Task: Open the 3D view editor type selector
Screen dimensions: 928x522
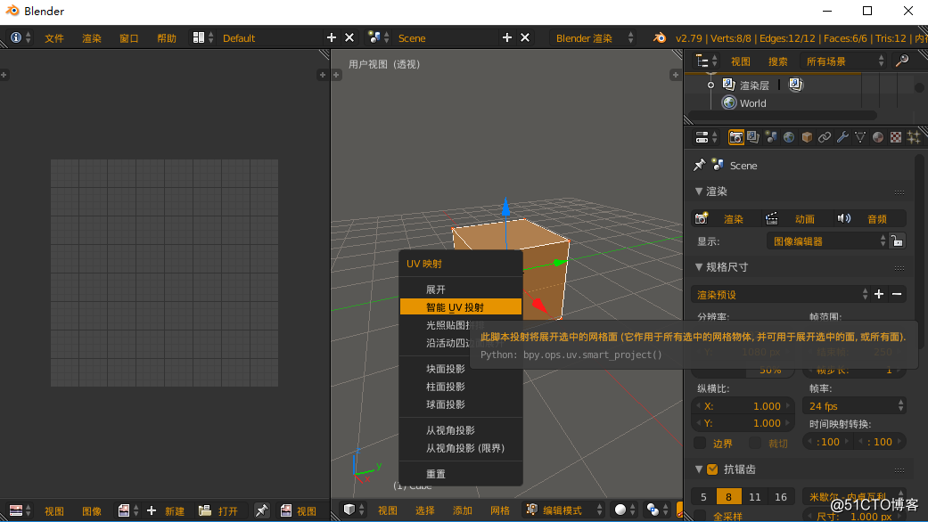Action: point(353,510)
